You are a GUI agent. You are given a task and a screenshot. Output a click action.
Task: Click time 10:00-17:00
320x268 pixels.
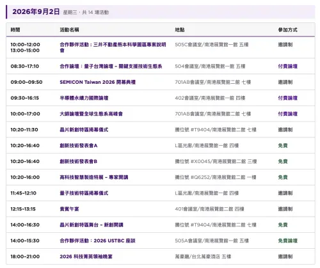25,114
